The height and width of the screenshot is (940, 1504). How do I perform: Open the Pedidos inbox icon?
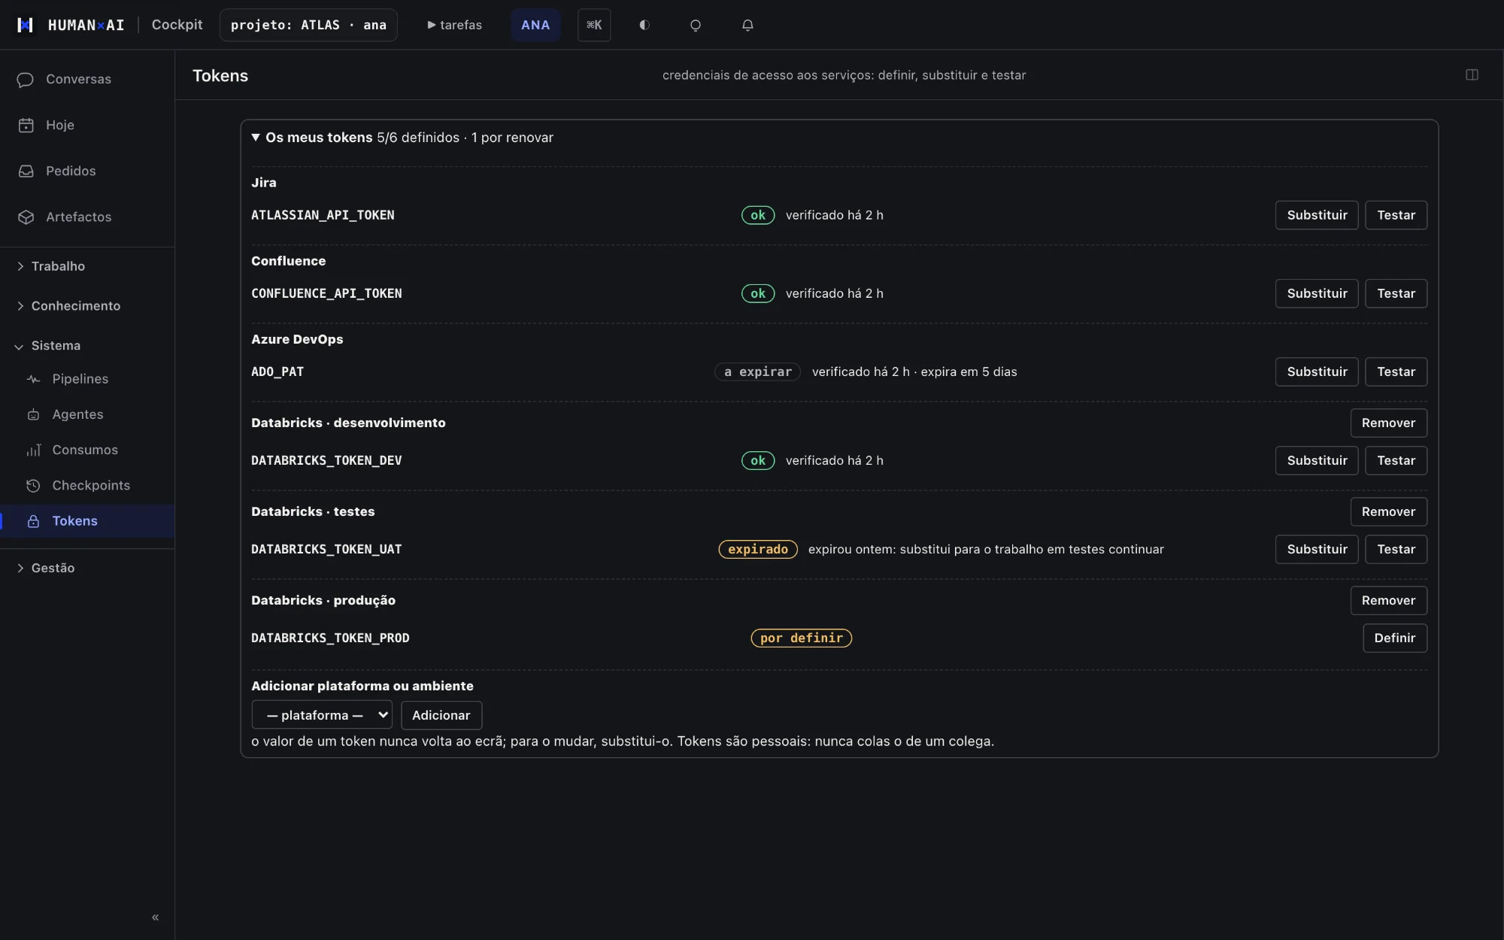[26, 171]
